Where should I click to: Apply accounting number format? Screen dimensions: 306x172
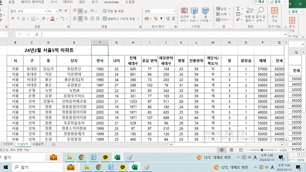147,19
